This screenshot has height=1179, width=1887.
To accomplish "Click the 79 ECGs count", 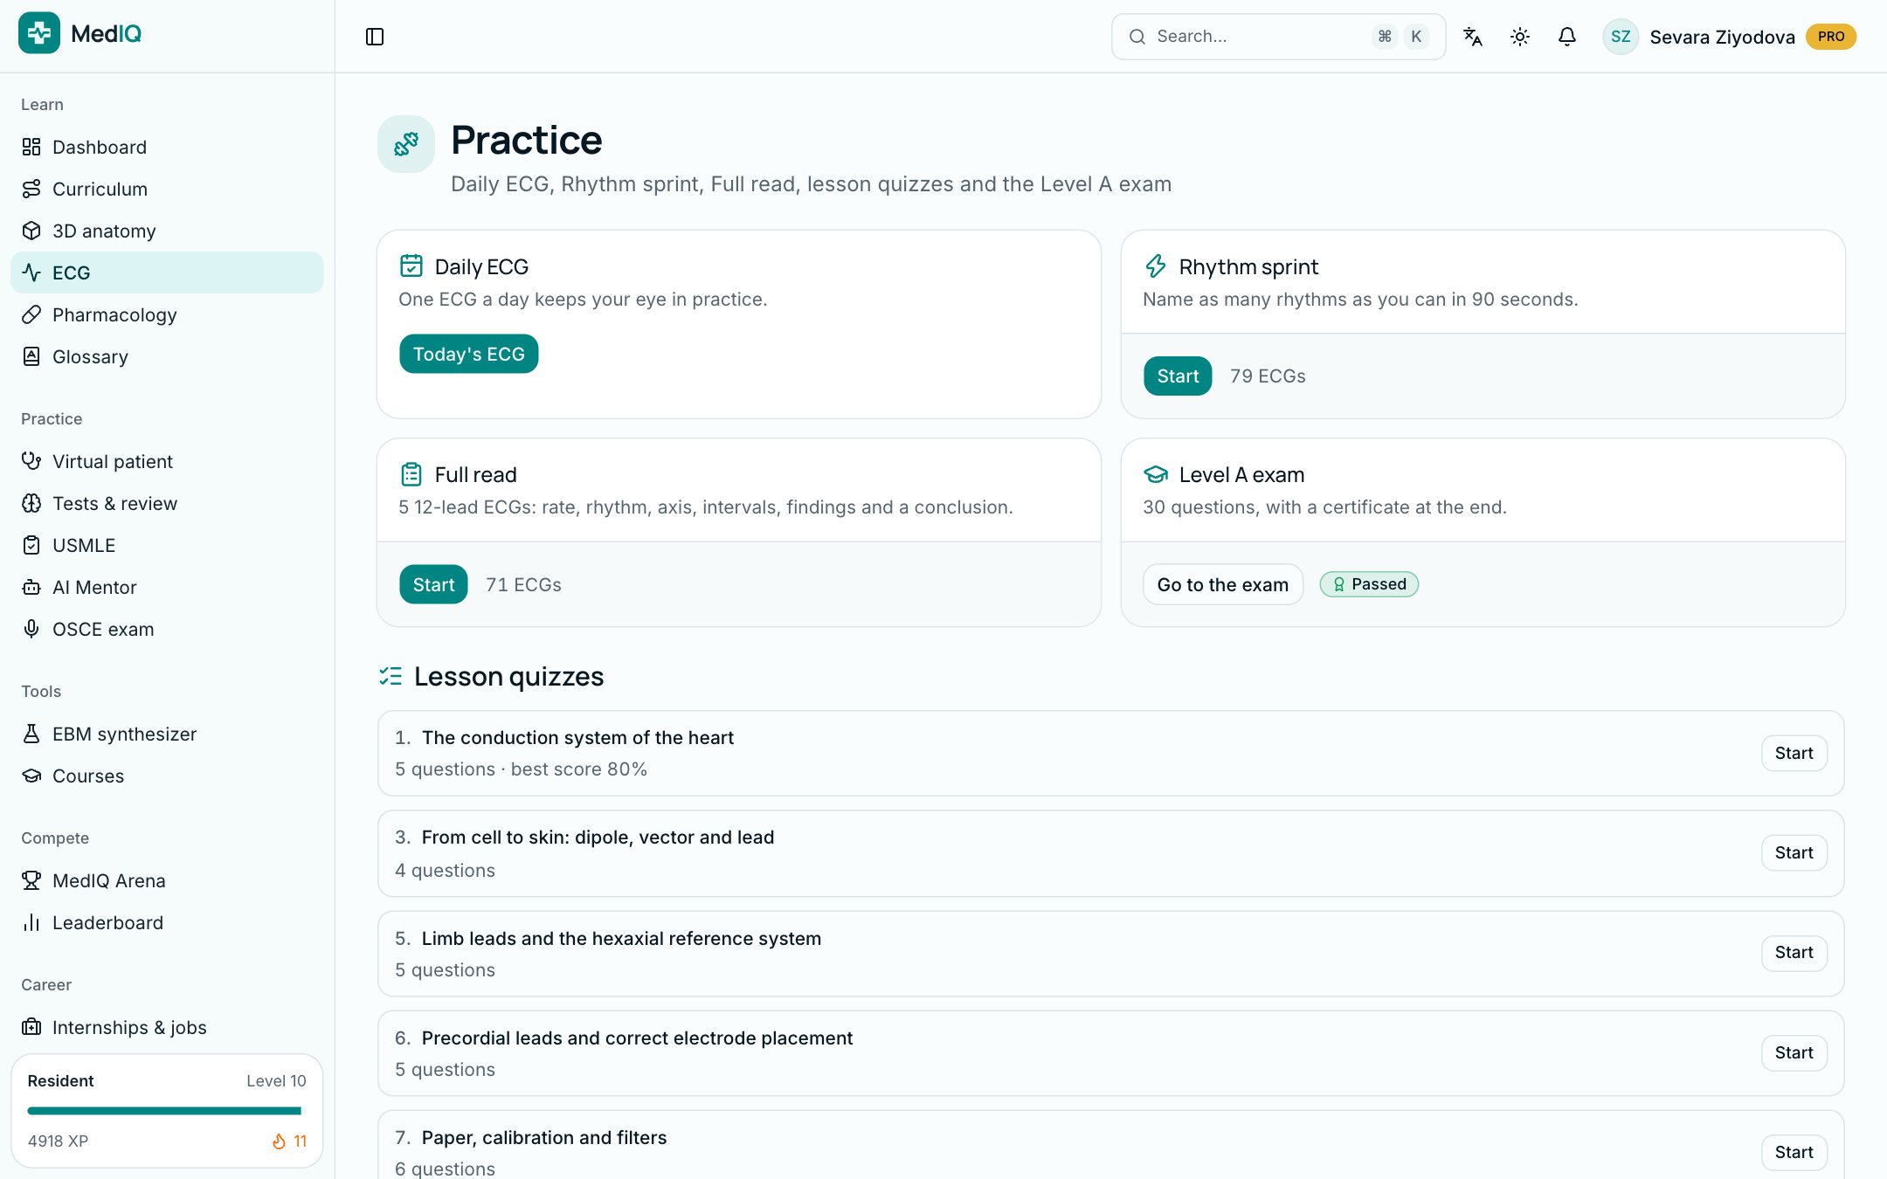I will point(1268,376).
